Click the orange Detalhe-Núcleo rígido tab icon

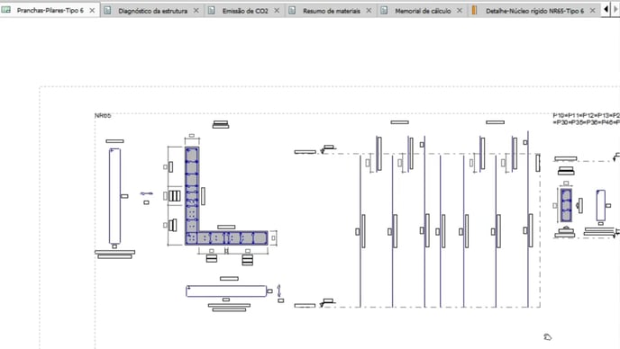474,11
